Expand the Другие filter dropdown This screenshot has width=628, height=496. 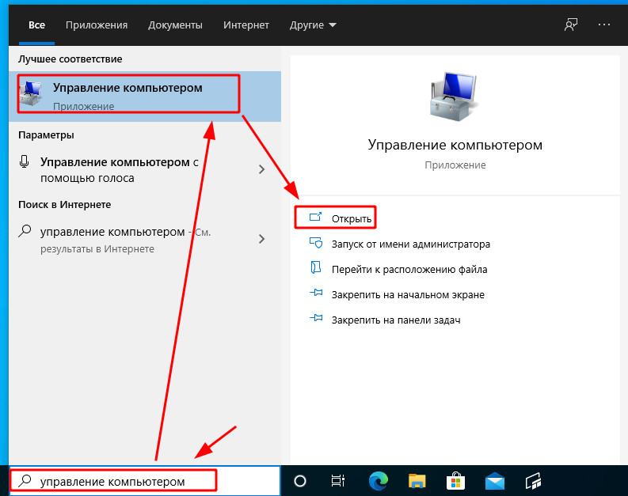click(314, 25)
